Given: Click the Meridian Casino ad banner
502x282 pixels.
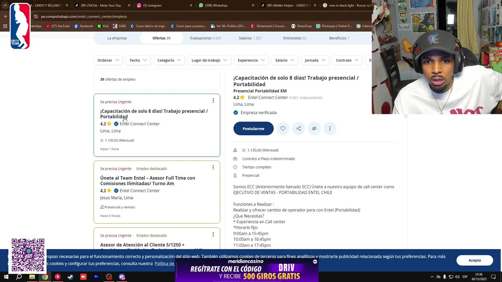Looking at the screenshot, I should (247, 271).
